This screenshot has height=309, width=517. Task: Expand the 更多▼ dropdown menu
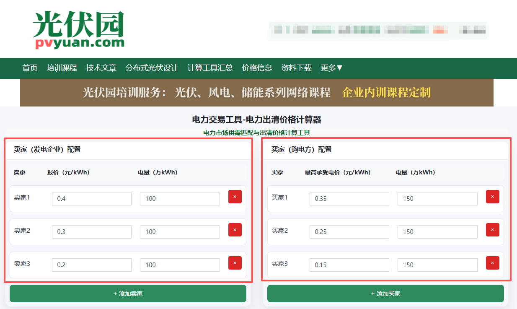(332, 68)
